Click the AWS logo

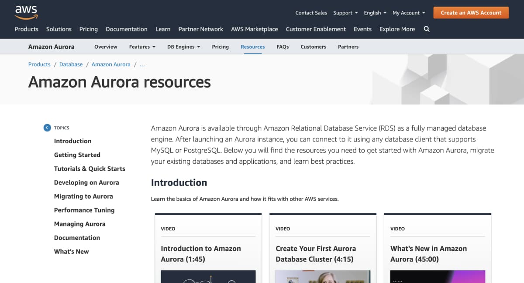(26, 13)
